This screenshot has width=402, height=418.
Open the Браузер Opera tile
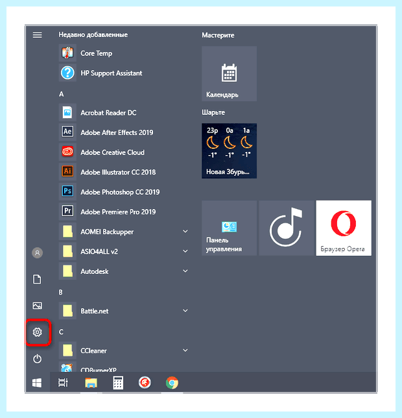point(344,228)
